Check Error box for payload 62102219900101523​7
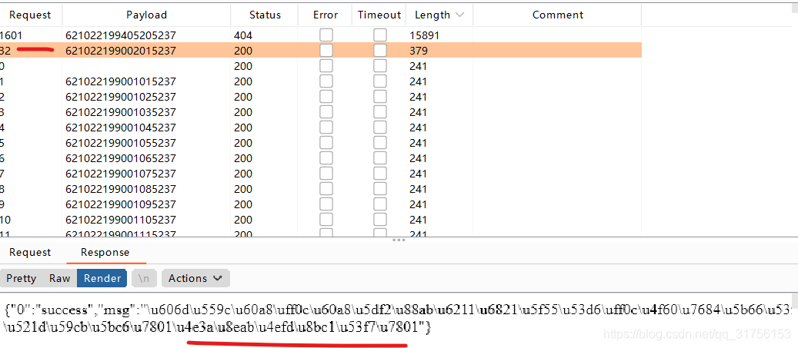The height and width of the screenshot is (348, 798). (326, 81)
